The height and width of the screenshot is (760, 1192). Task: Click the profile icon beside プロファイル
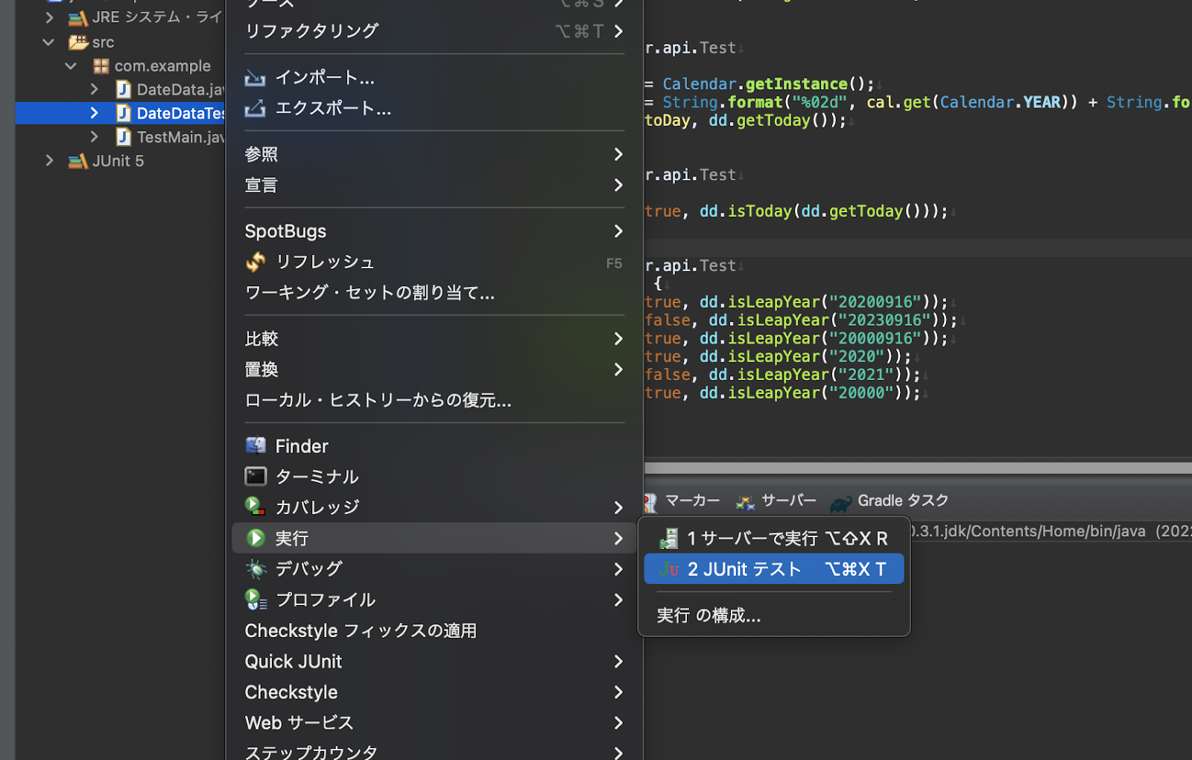[x=256, y=599]
